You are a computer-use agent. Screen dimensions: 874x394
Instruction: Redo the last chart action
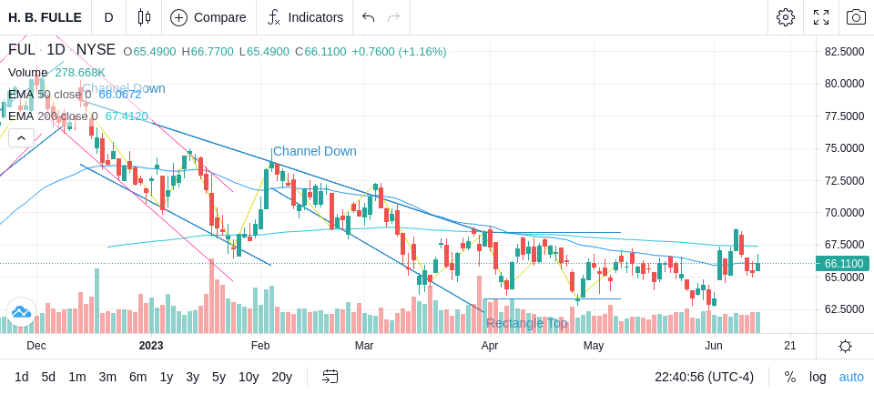[394, 17]
